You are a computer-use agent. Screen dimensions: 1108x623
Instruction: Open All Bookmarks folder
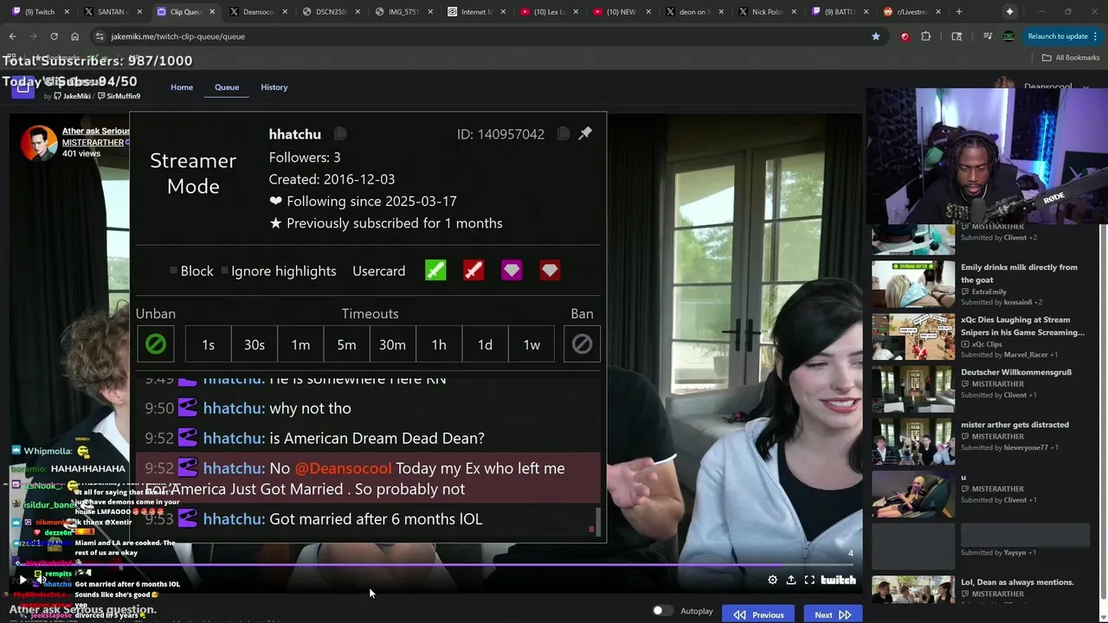coord(1071,57)
